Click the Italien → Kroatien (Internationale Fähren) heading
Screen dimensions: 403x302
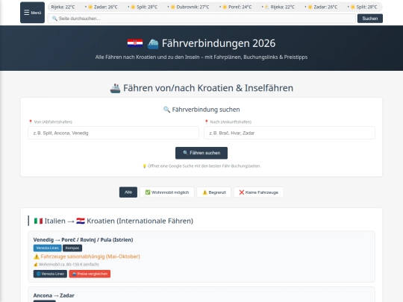[113, 221]
